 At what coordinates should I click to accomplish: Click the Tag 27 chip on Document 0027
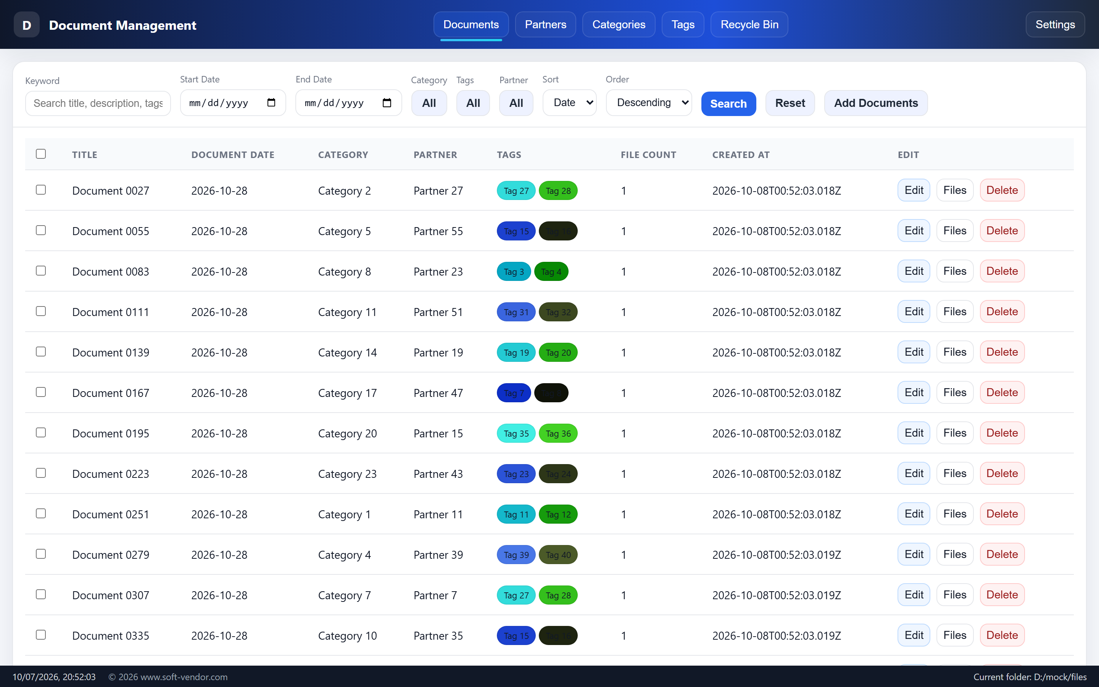(x=516, y=191)
